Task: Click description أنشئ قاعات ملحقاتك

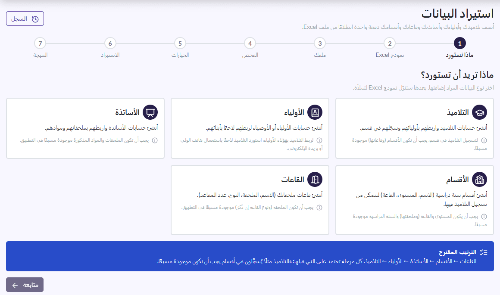Action: pyautogui.click(x=260, y=195)
